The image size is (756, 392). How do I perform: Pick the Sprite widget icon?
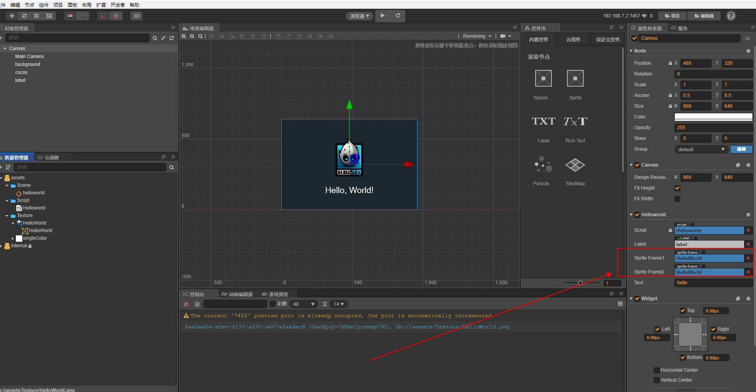(x=575, y=78)
